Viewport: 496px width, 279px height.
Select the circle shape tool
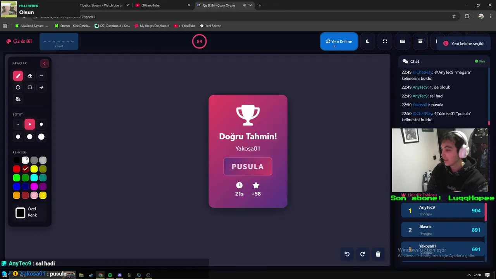[18, 88]
